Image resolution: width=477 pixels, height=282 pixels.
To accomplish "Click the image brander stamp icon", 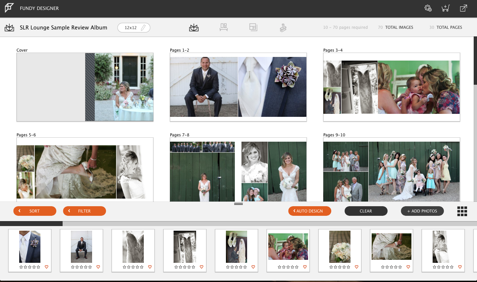I will [283, 27].
